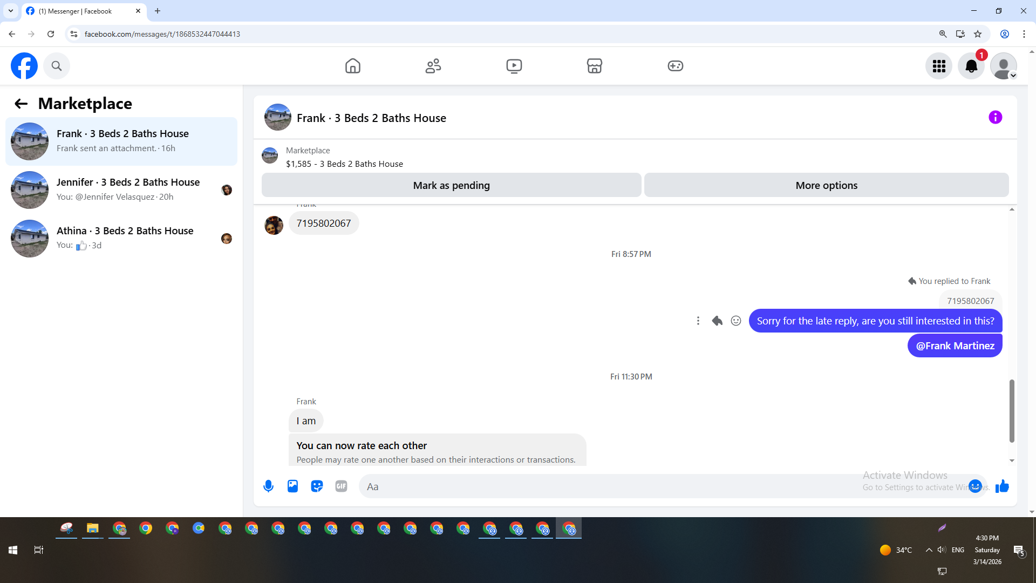Go back in browser history
1036x583 pixels.
coord(12,34)
